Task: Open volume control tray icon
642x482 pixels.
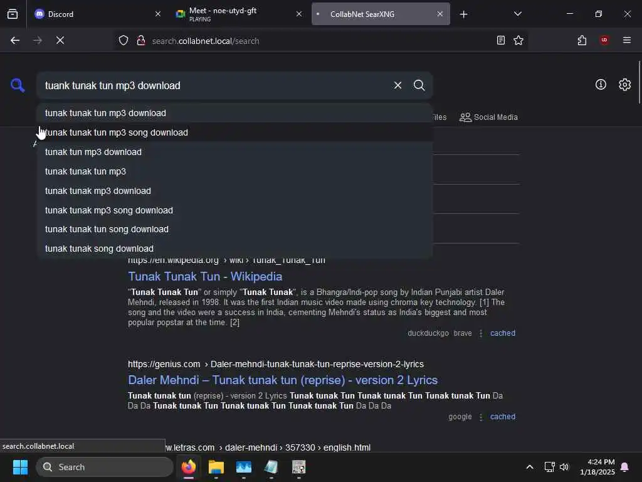Action: [564, 467]
